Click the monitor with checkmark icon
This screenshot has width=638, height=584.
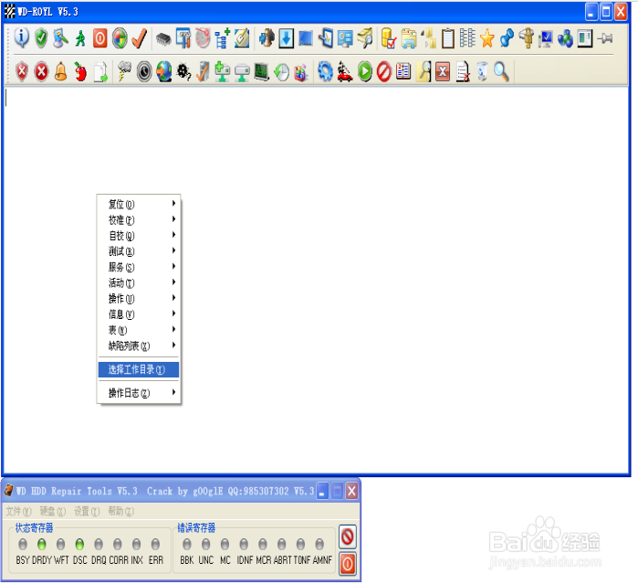546,39
